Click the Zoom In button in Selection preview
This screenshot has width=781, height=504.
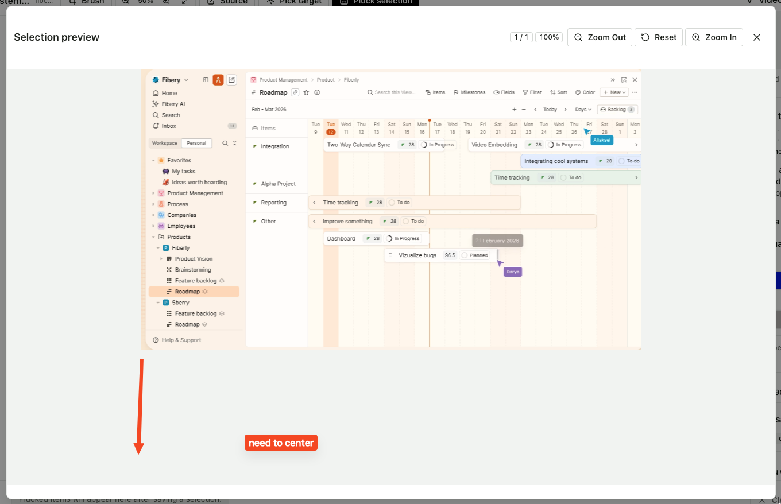click(x=714, y=37)
